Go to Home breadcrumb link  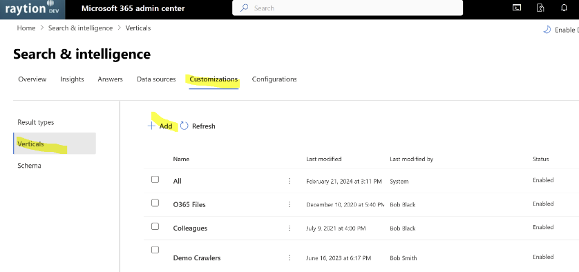click(x=26, y=28)
